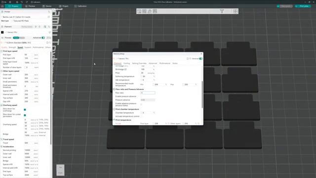Switch to the Preview tab
The width and height of the screenshot is (316, 178).
tap(30, 6)
